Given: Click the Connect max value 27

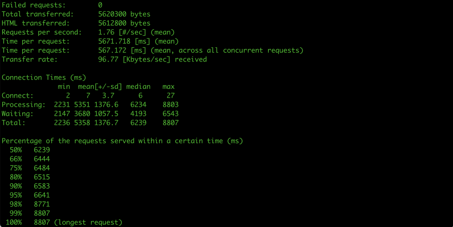Looking at the screenshot, I should pyautogui.click(x=170, y=96).
